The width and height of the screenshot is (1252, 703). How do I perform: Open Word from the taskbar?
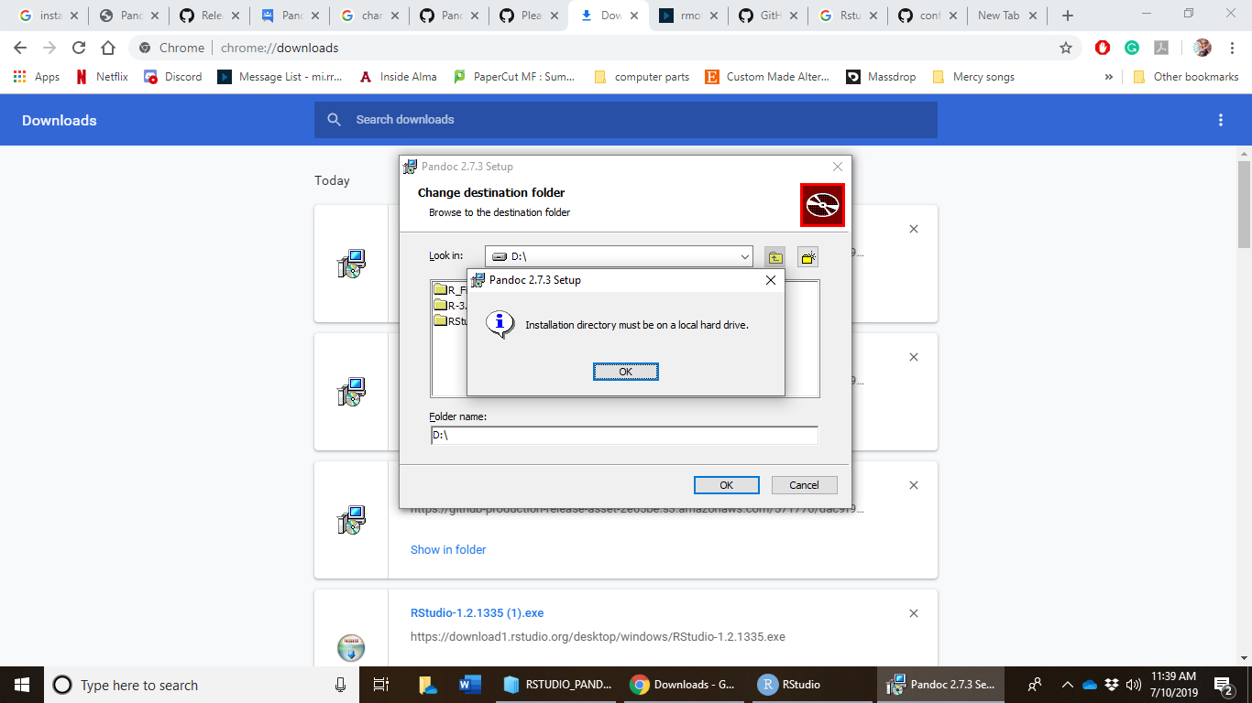[470, 685]
